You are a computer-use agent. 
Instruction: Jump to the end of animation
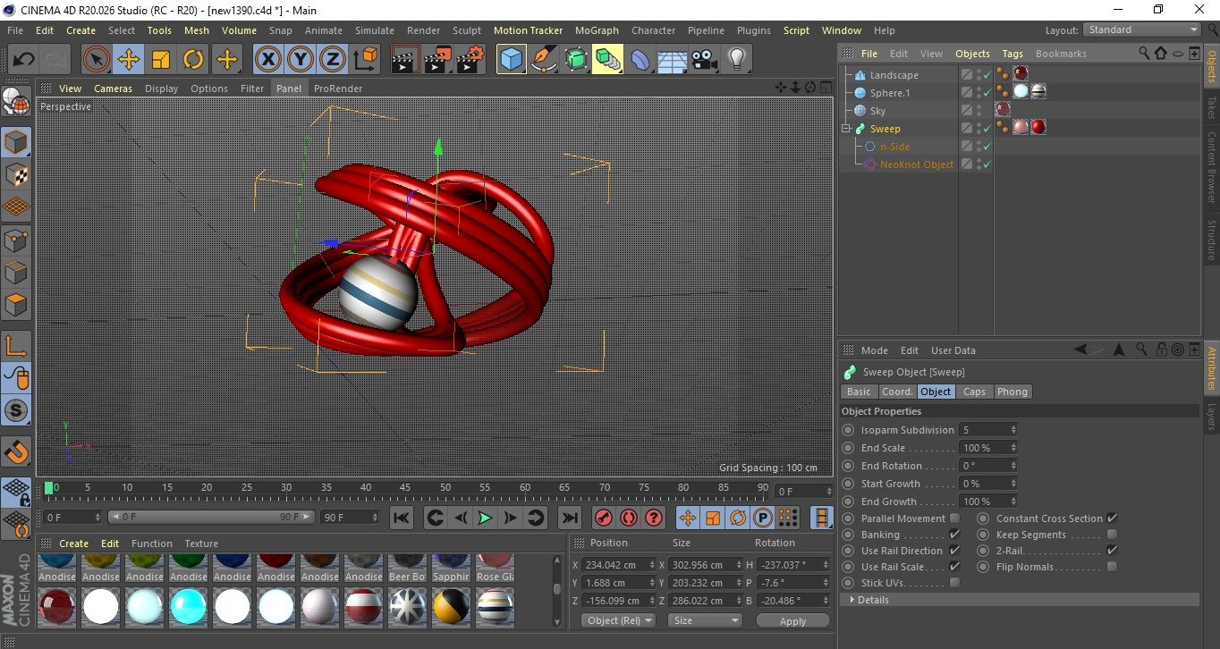point(570,518)
